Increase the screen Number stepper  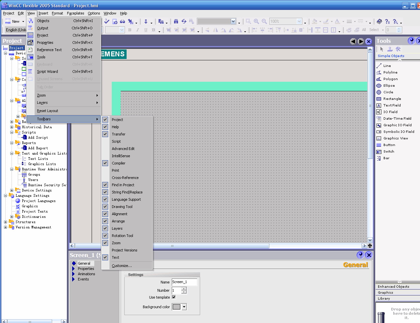(x=184, y=289)
